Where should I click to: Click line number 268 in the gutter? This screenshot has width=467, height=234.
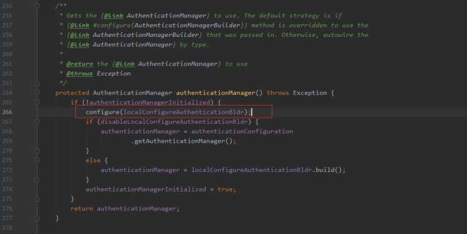click(7, 131)
